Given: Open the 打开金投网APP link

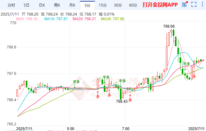Looking at the screenshot, I should pyautogui.click(x=160, y=5).
